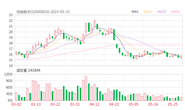Viewport: 185px width, 110px height.
Task: Click the last candlestick on the chart
Action: click(x=181, y=57)
